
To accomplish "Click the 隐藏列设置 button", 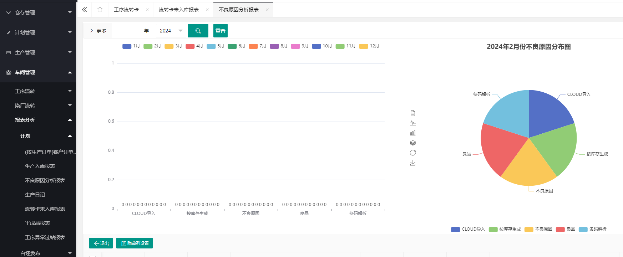I will coord(135,243).
